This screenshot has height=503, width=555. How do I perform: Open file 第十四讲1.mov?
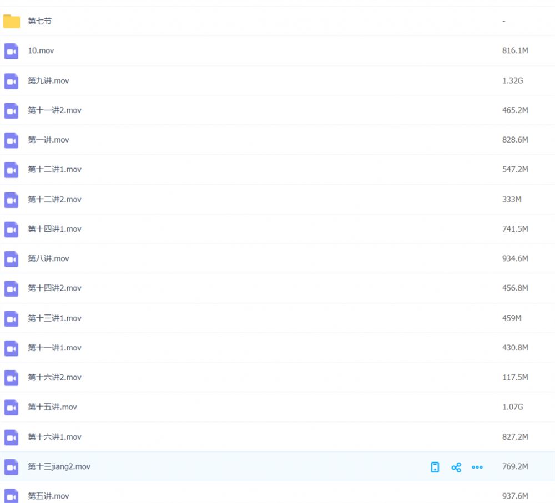pyautogui.click(x=54, y=229)
